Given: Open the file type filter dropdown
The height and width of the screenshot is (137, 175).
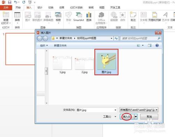Looking at the screenshot, I should [139, 110].
